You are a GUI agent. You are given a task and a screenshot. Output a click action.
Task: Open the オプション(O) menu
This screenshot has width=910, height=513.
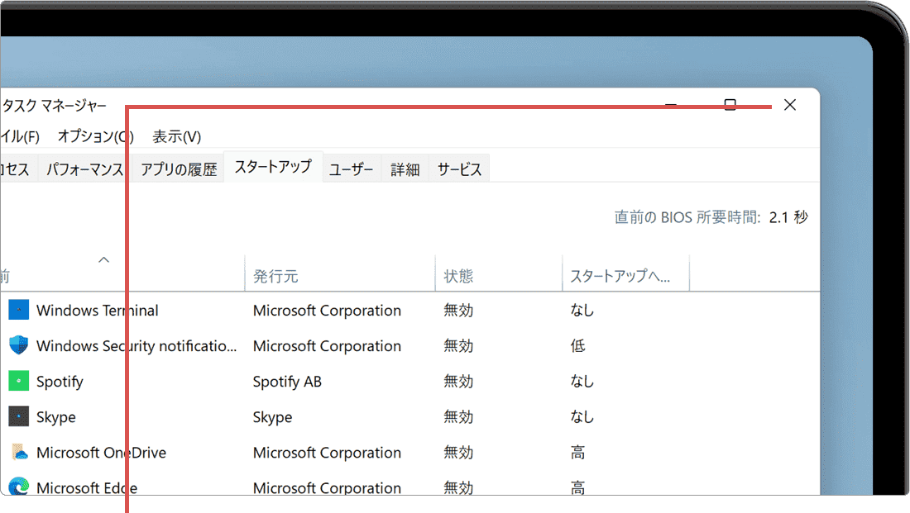(95, 137)
